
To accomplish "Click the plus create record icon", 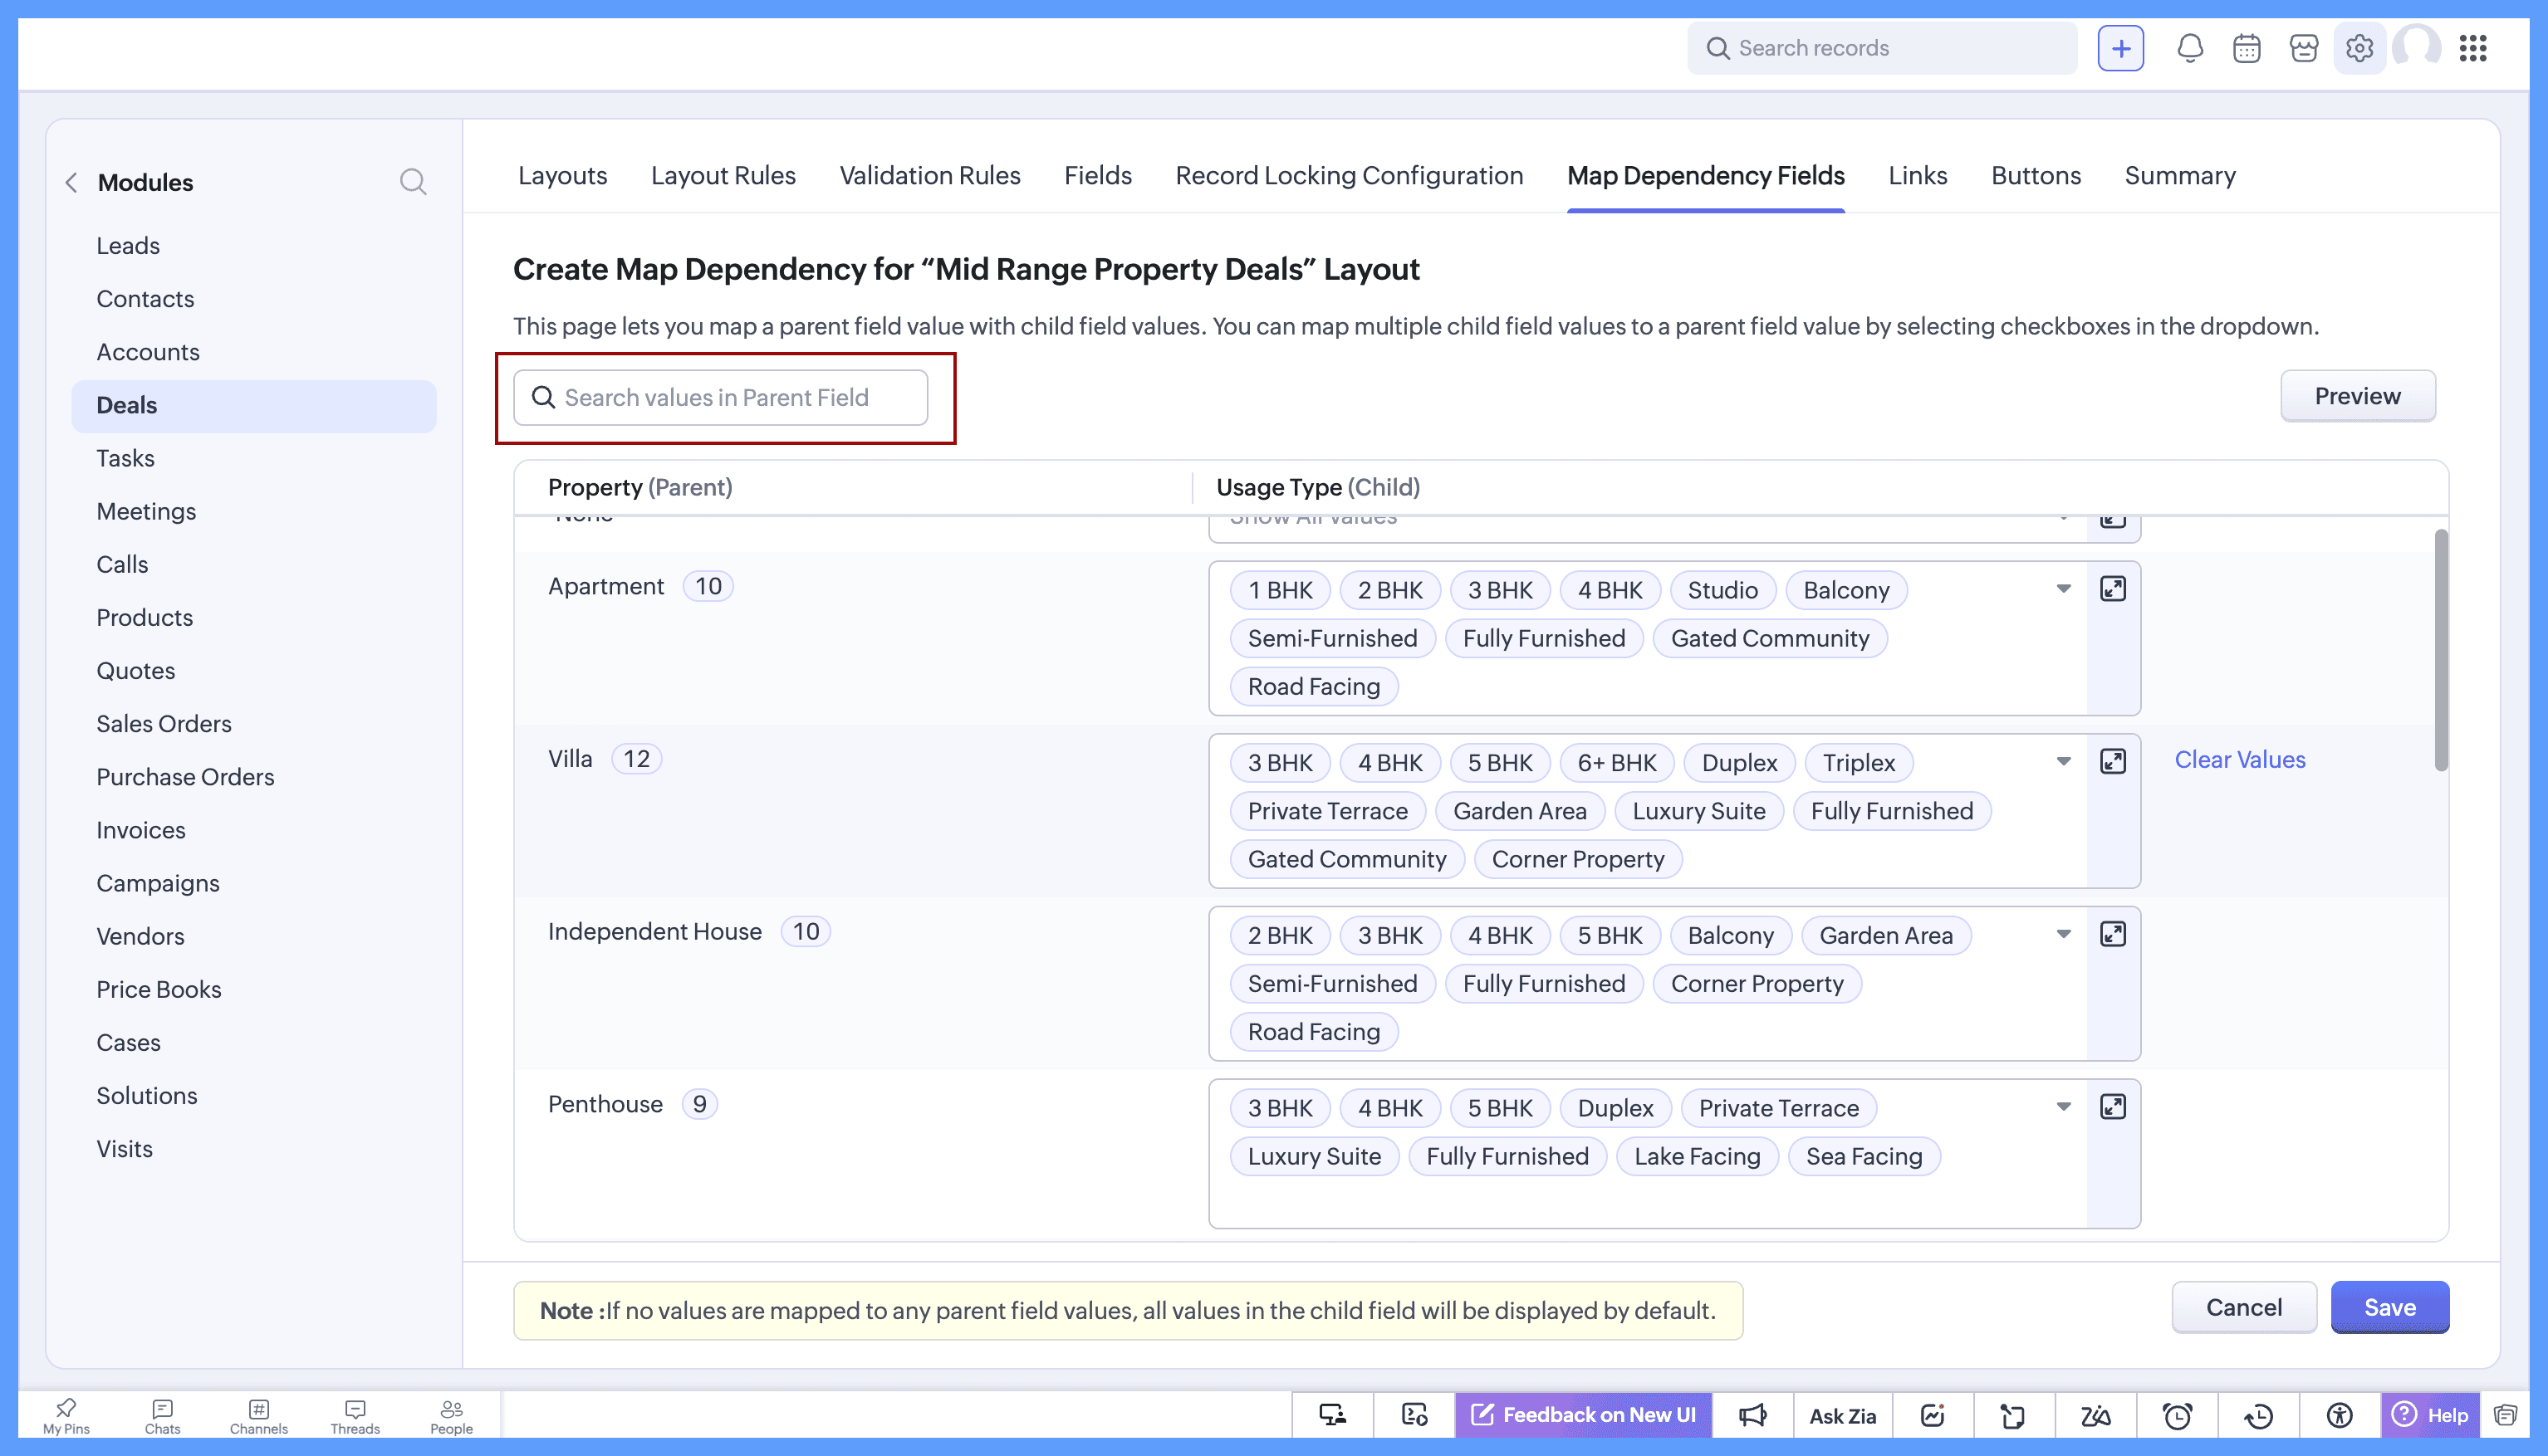I will (2121, 48).
